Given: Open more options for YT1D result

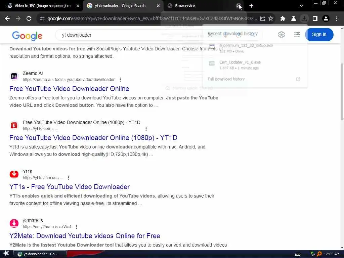Looking at the screenshot, I should [x=146, y=129].
